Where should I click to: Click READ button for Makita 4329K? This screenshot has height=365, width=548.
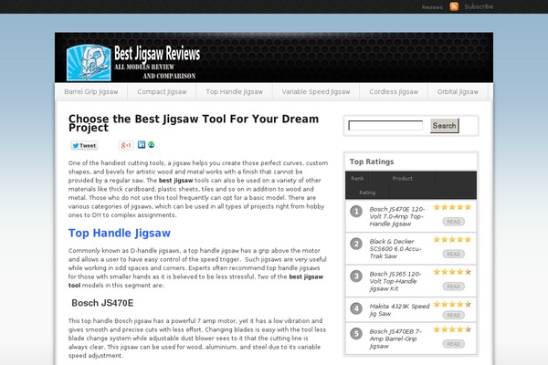tap(453, 315)
